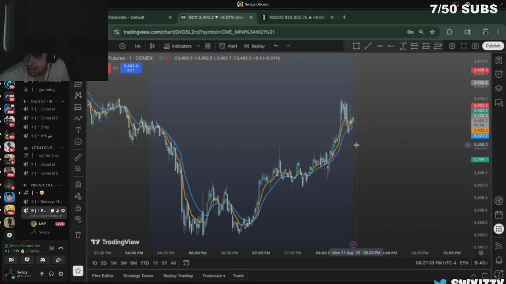Open the Tradovate broker tab

214,276
